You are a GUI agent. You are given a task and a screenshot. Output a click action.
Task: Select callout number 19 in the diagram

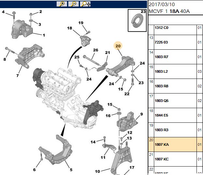point(81,23)
